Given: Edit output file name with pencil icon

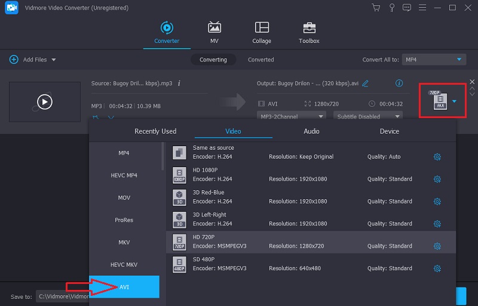Looking at the screenshot, I should [x=365, y=84].
